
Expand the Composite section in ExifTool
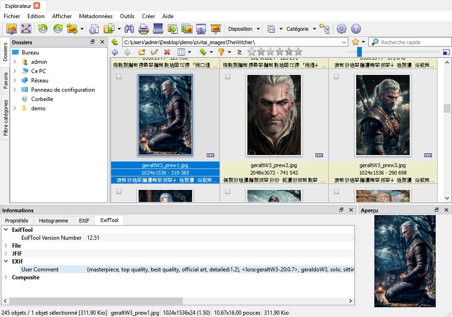[x=6, y=277]
